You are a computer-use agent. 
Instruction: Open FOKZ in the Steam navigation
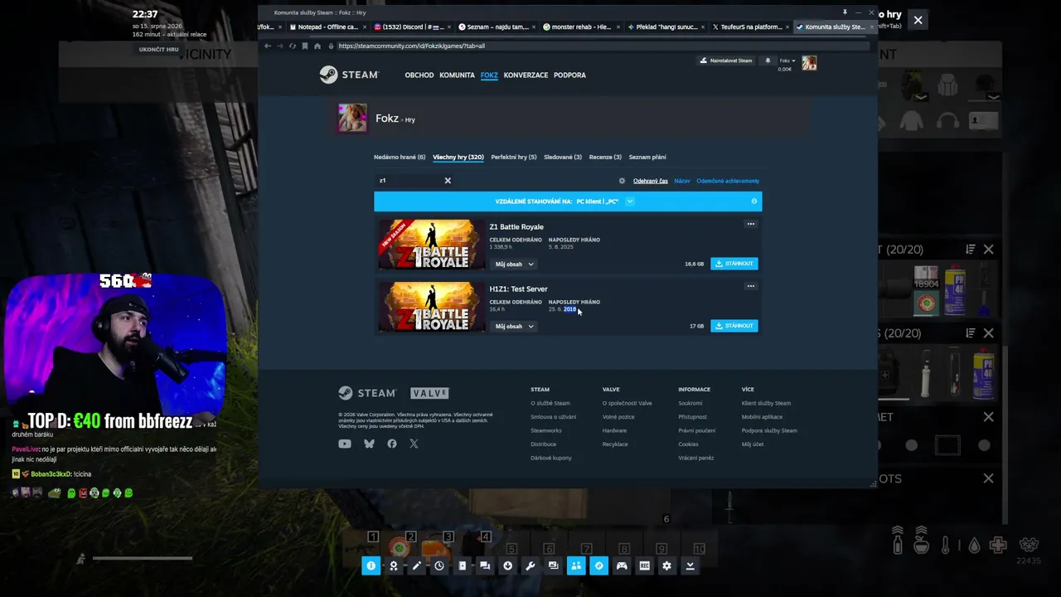[x=489, y=75]
